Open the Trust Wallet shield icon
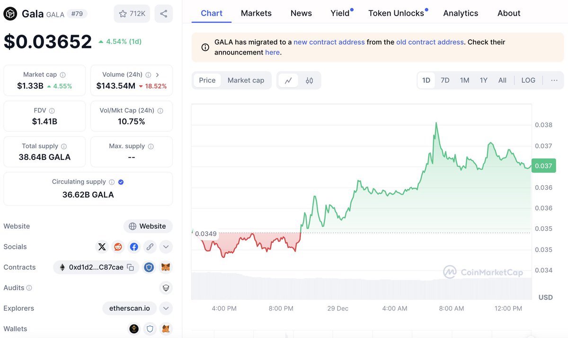Screen dimensions: 568x338 coord(150,329)
